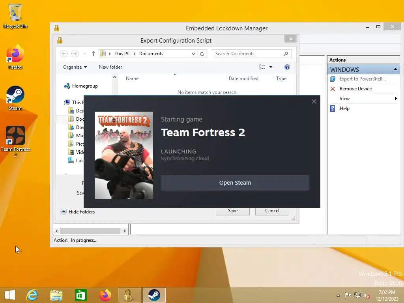
Task: Open the Organize menu
Action: coord(75,67)
